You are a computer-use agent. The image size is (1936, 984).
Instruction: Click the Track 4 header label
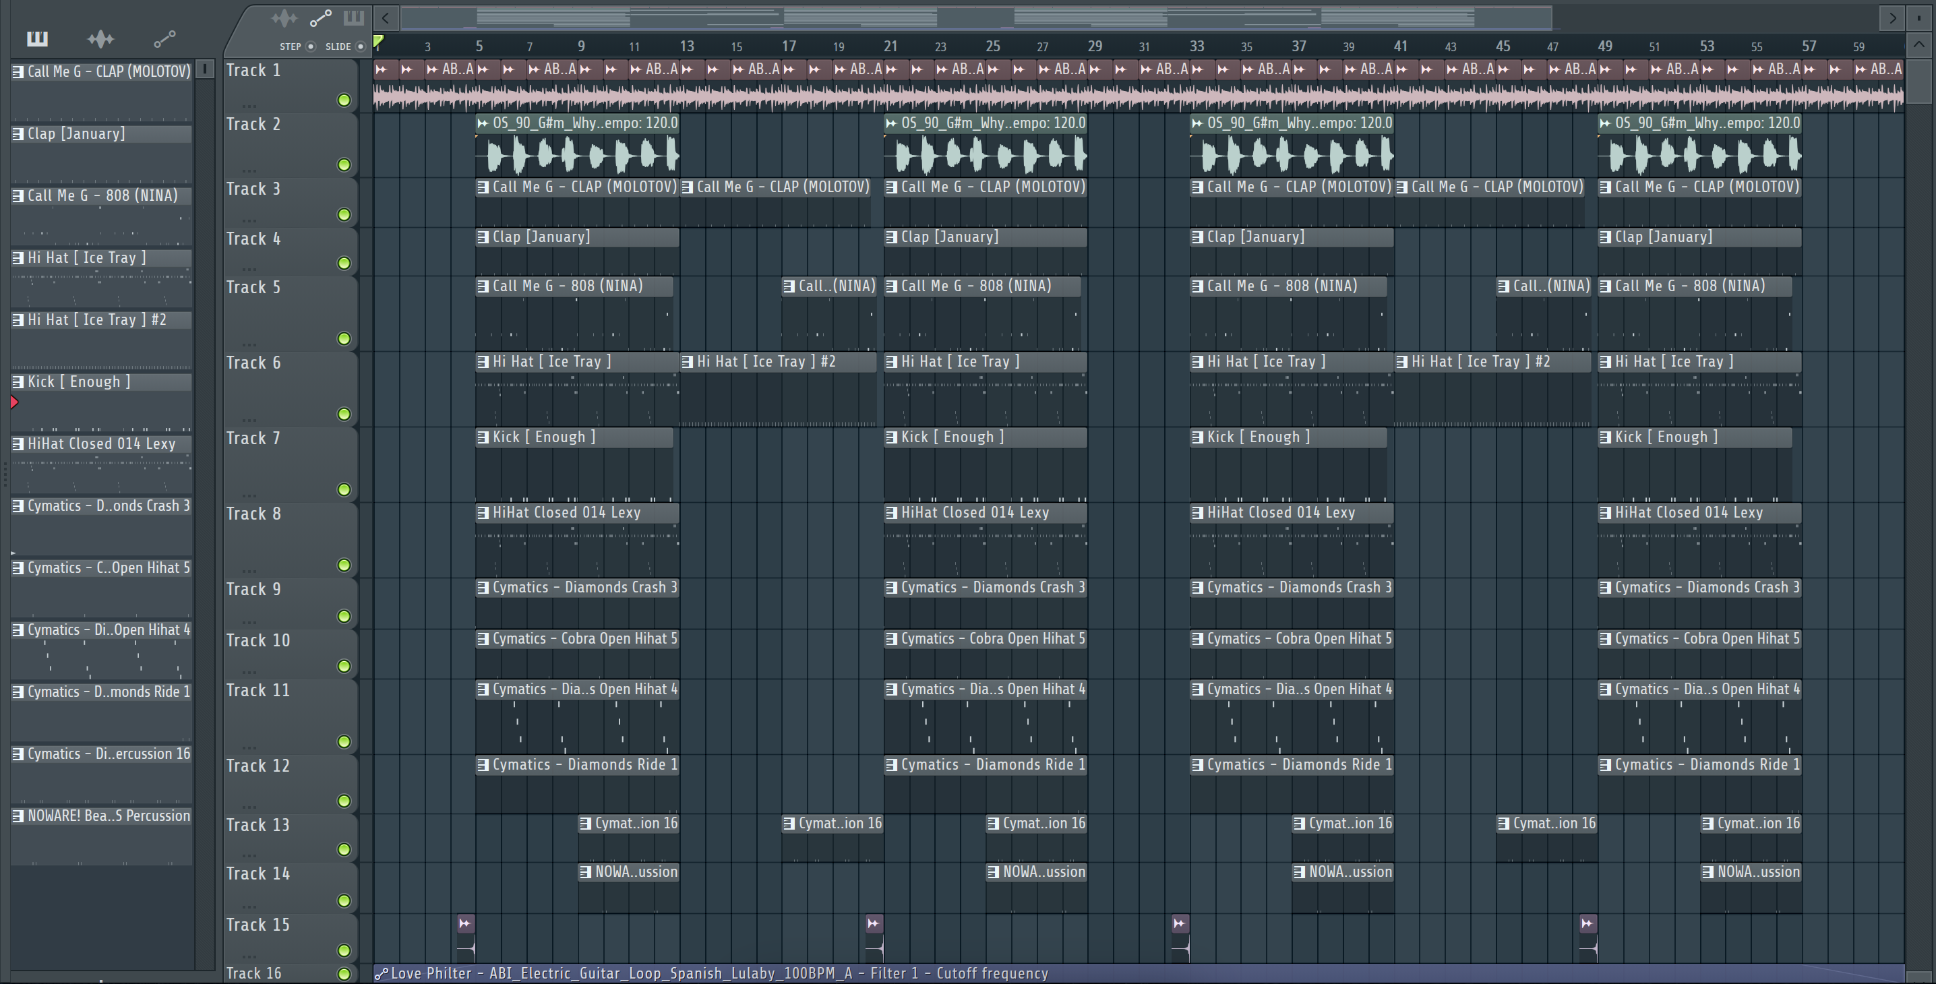(253, 239)
